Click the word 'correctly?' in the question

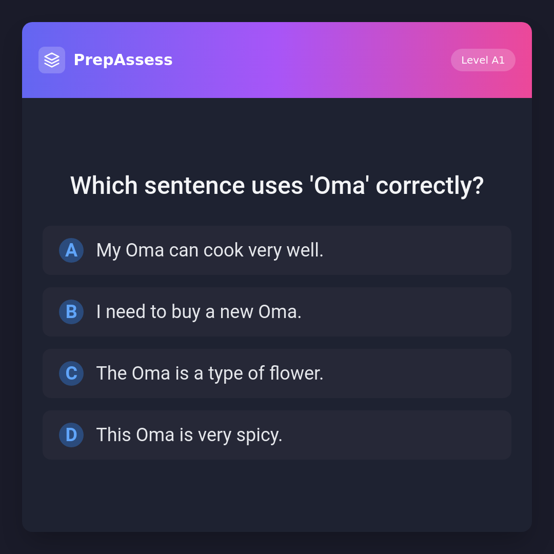click(x=429, y=186)
